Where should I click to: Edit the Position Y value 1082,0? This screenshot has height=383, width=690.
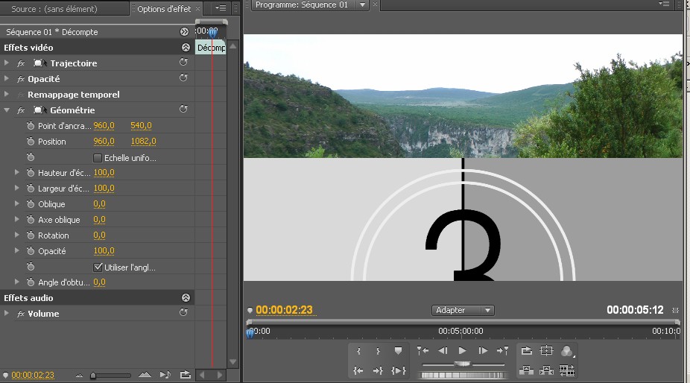pyautogui.click(x=143, y=142)
